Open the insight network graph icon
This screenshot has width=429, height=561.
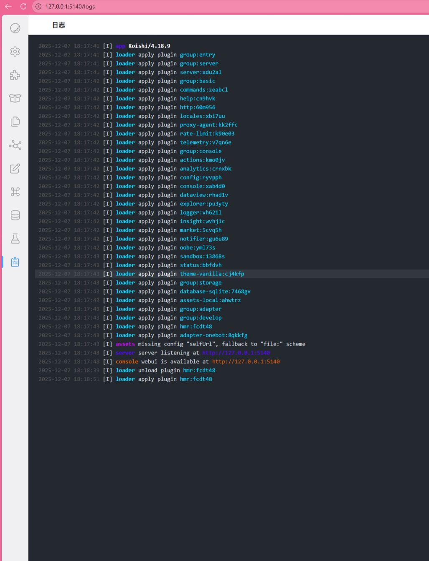(15, 145)
